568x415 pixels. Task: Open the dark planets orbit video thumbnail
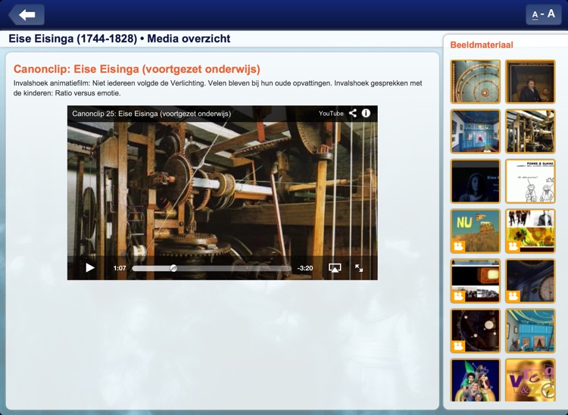(x=476, y=331)
